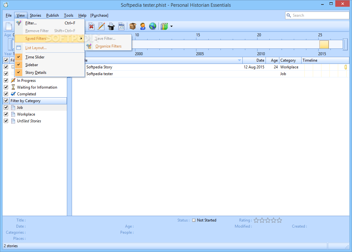Sort stories by the Date column header
352x252 pixels.
[x=254, y=60]
